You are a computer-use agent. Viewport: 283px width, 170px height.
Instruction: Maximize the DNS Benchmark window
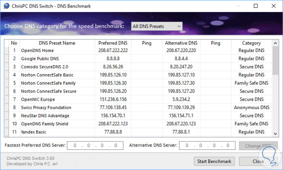(256, 6)
